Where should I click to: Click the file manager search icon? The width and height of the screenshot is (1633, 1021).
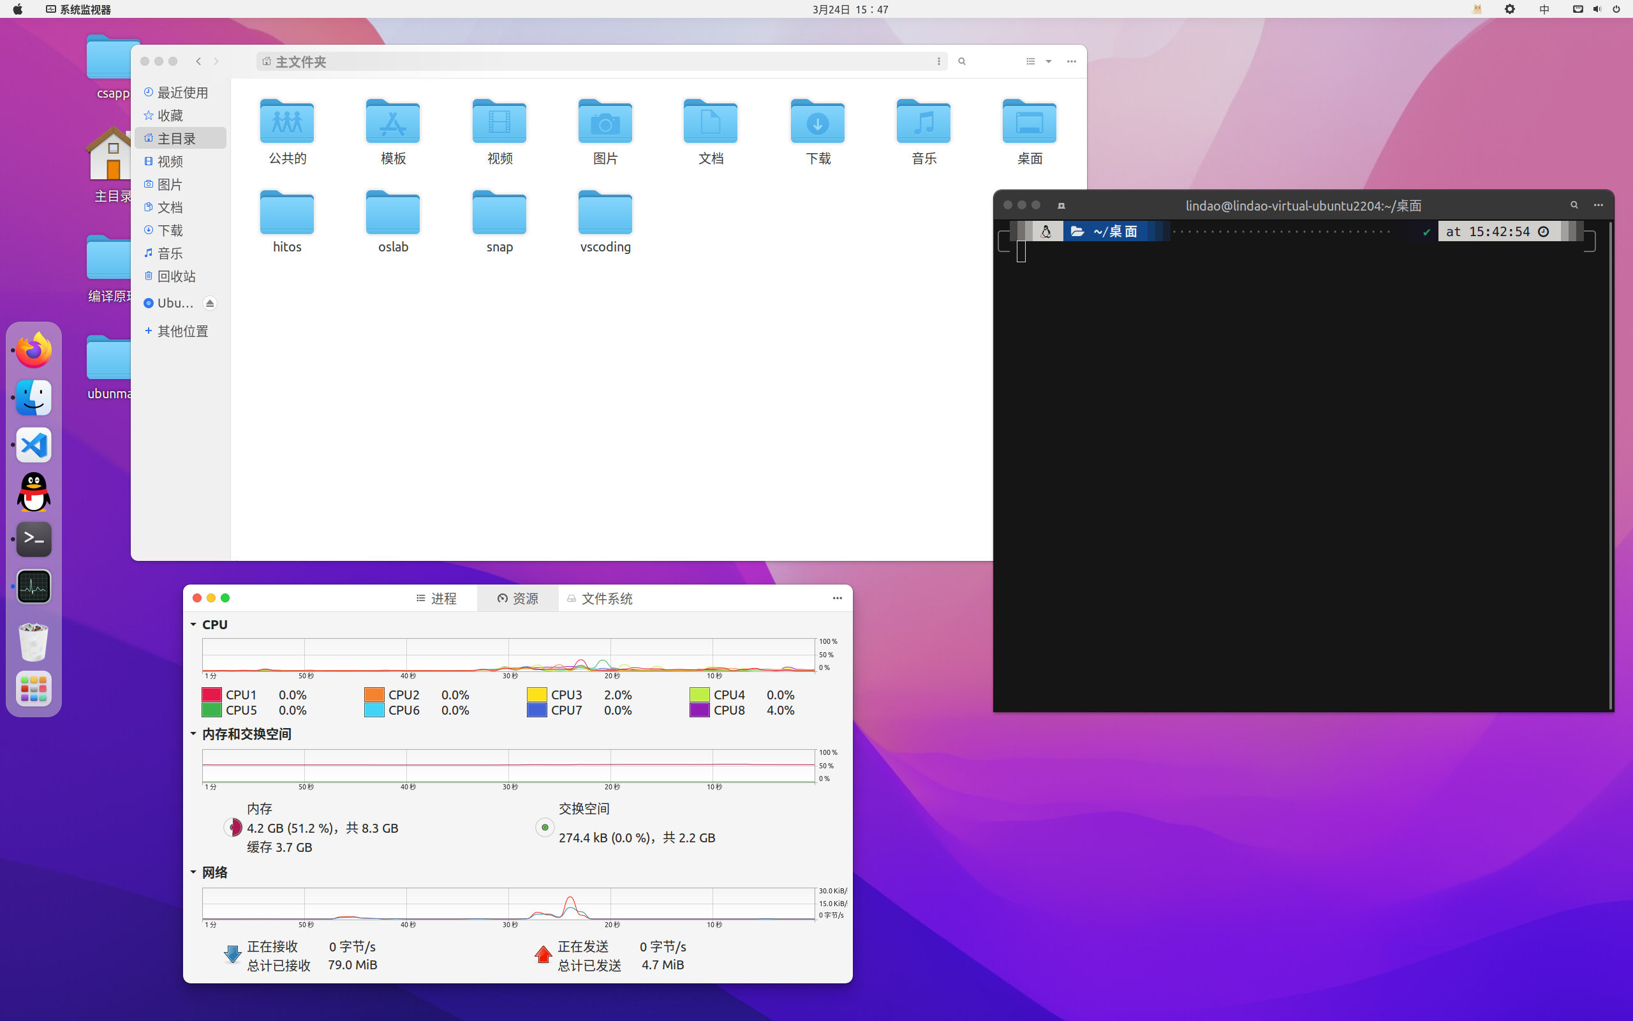[961, 61]
